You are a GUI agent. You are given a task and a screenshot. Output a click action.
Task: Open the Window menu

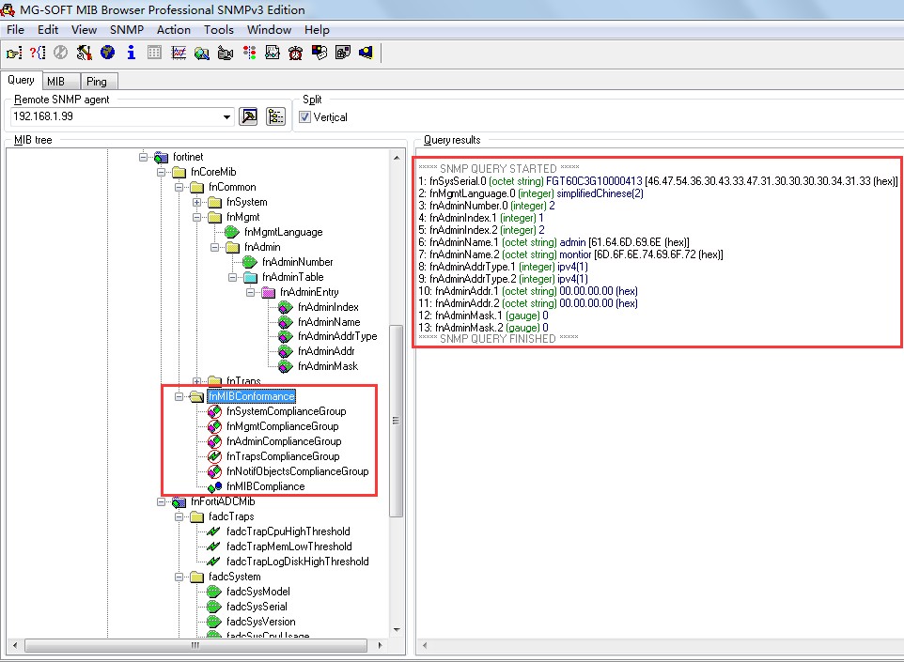click(x=270, y=30)
